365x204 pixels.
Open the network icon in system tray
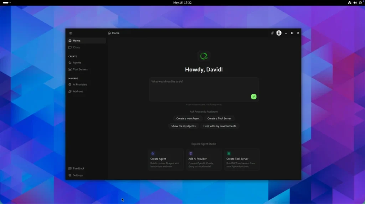point(350,2)
